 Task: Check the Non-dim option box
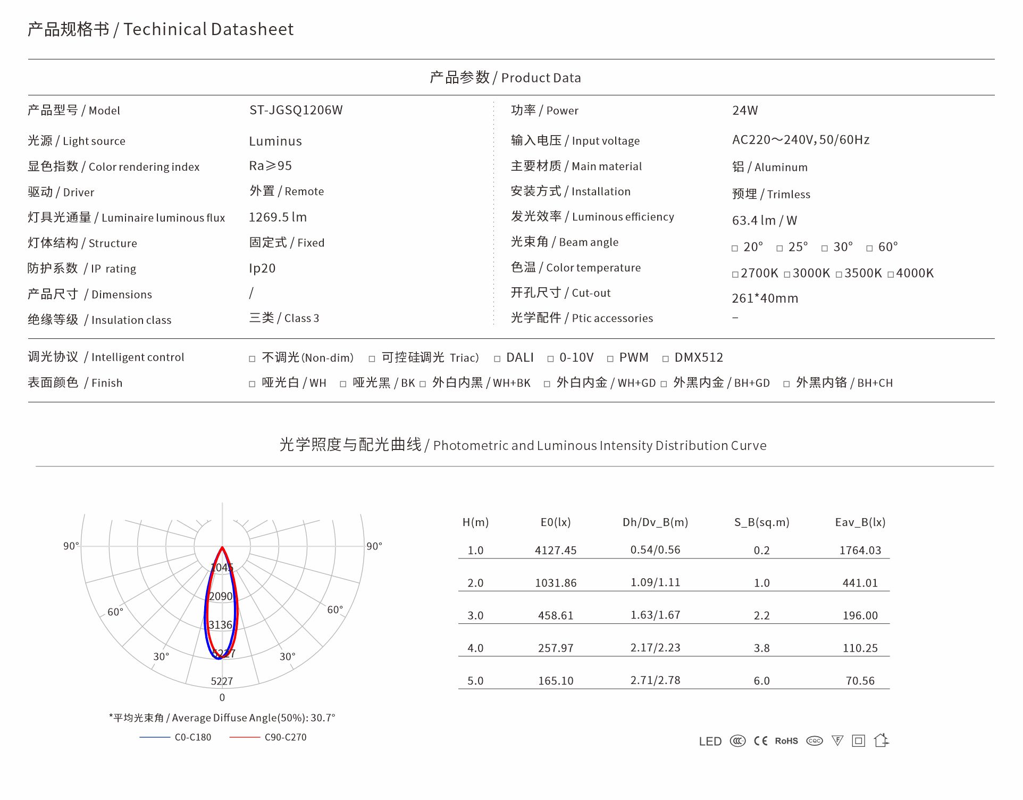[x=252, y=359]
